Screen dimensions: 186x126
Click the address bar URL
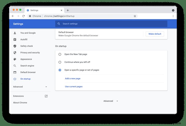59,16
